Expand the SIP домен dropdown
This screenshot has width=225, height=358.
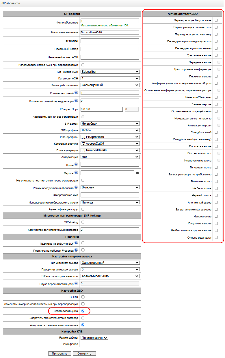tap(110, 123)
